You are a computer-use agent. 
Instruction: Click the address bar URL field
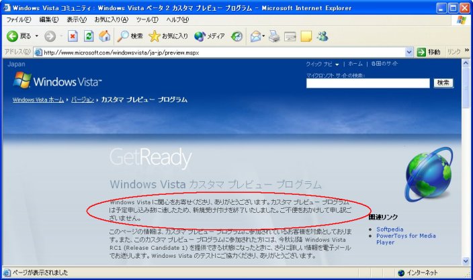click(223, 52)
